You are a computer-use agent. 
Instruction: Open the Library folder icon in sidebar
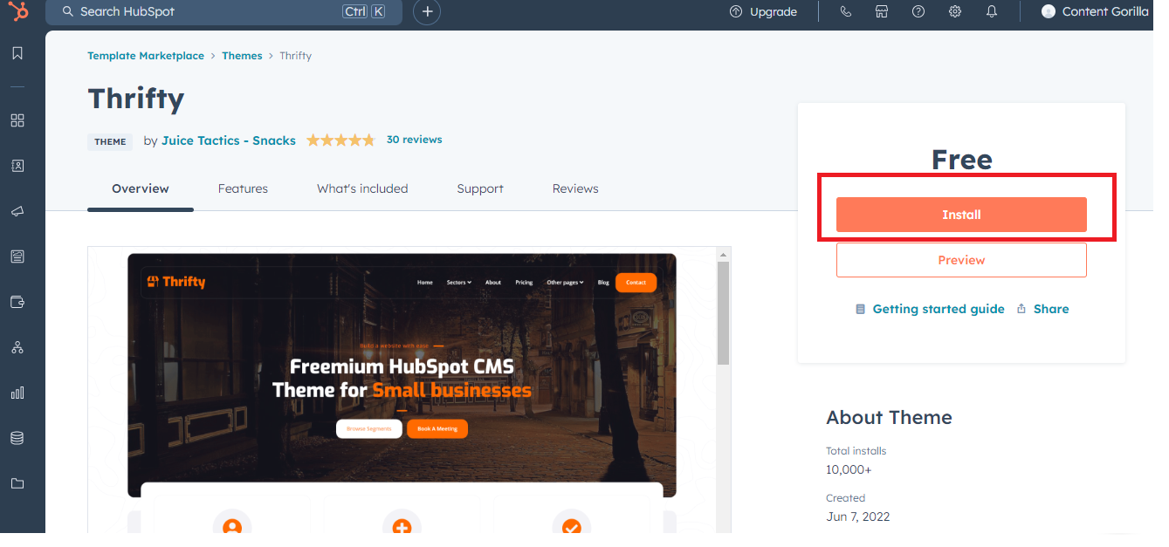click(x=17, y=483)
